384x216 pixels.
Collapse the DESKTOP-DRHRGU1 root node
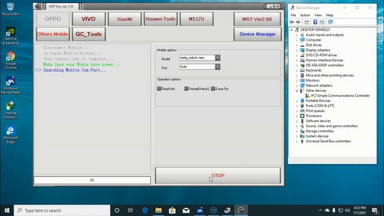pos(292,29)
